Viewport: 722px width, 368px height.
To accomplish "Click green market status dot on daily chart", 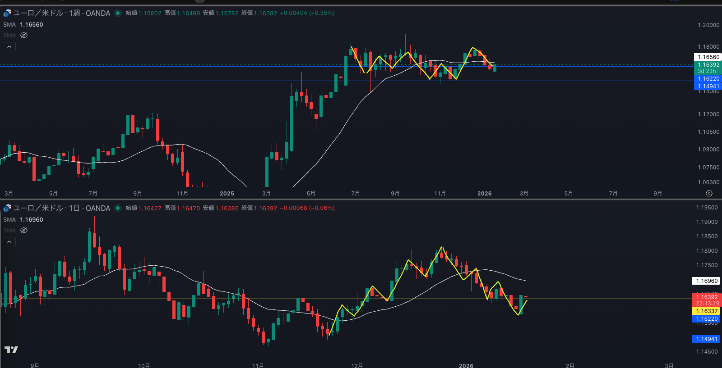I will (x=118, y=208).
